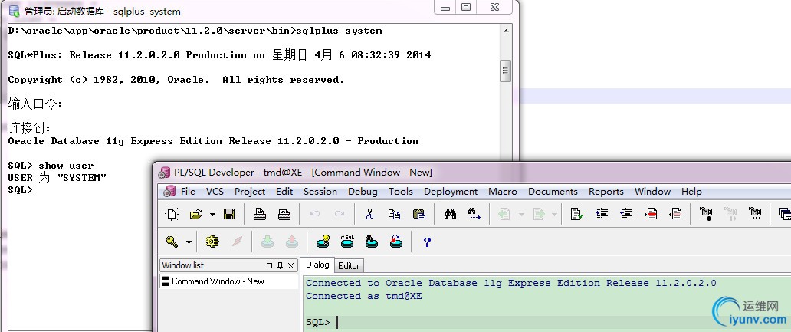The height and width of the screenshot is (332, 791).
Task: Click the blue question mark Help icon
Action: pos(427,242)
